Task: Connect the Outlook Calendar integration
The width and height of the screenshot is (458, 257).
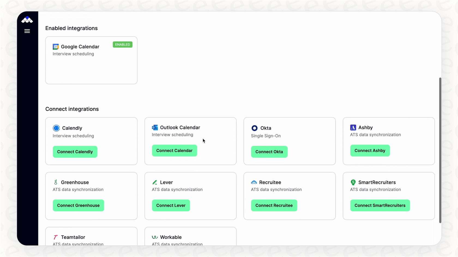Action: click(x=174, y=150)
